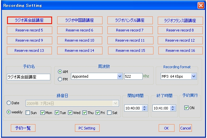The width and height of the screenshot is (207, 138).
Task: Select the ラジオ英会話講座 reserve button
Action: coord(30,20)
